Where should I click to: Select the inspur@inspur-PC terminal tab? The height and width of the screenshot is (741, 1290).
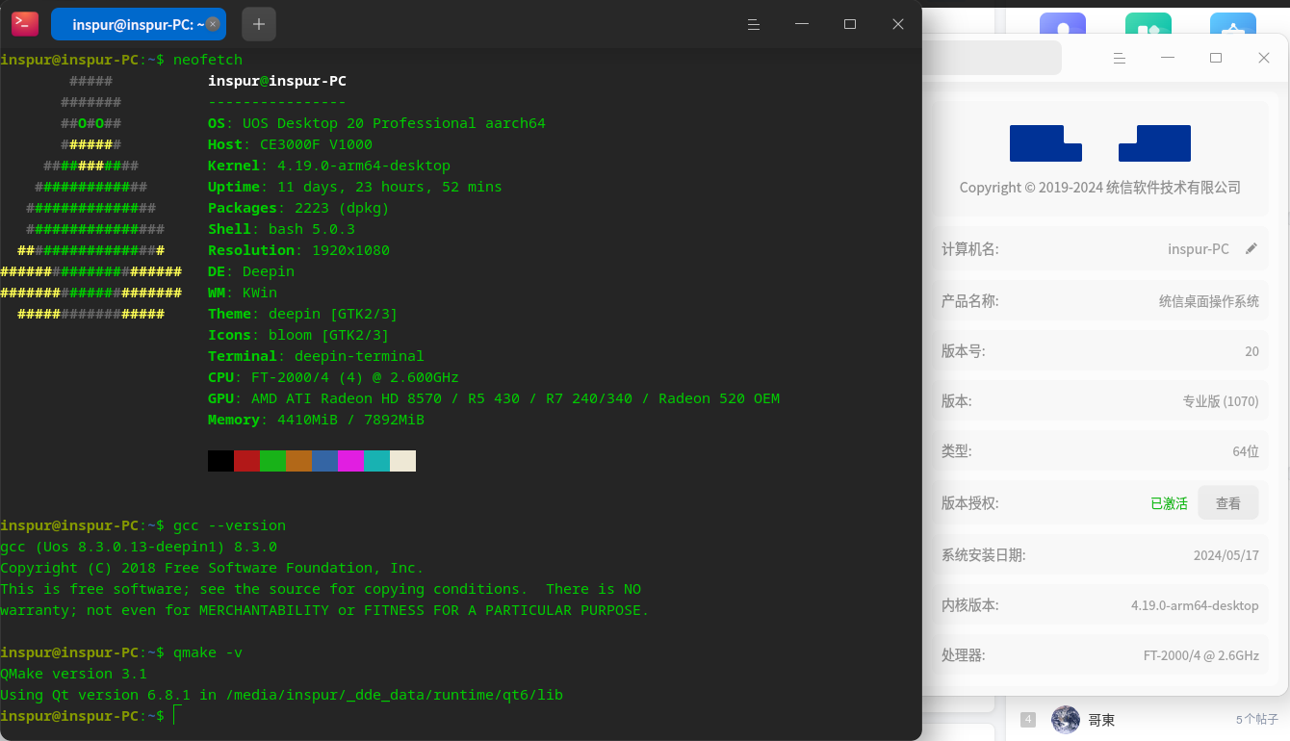point(130,23)
